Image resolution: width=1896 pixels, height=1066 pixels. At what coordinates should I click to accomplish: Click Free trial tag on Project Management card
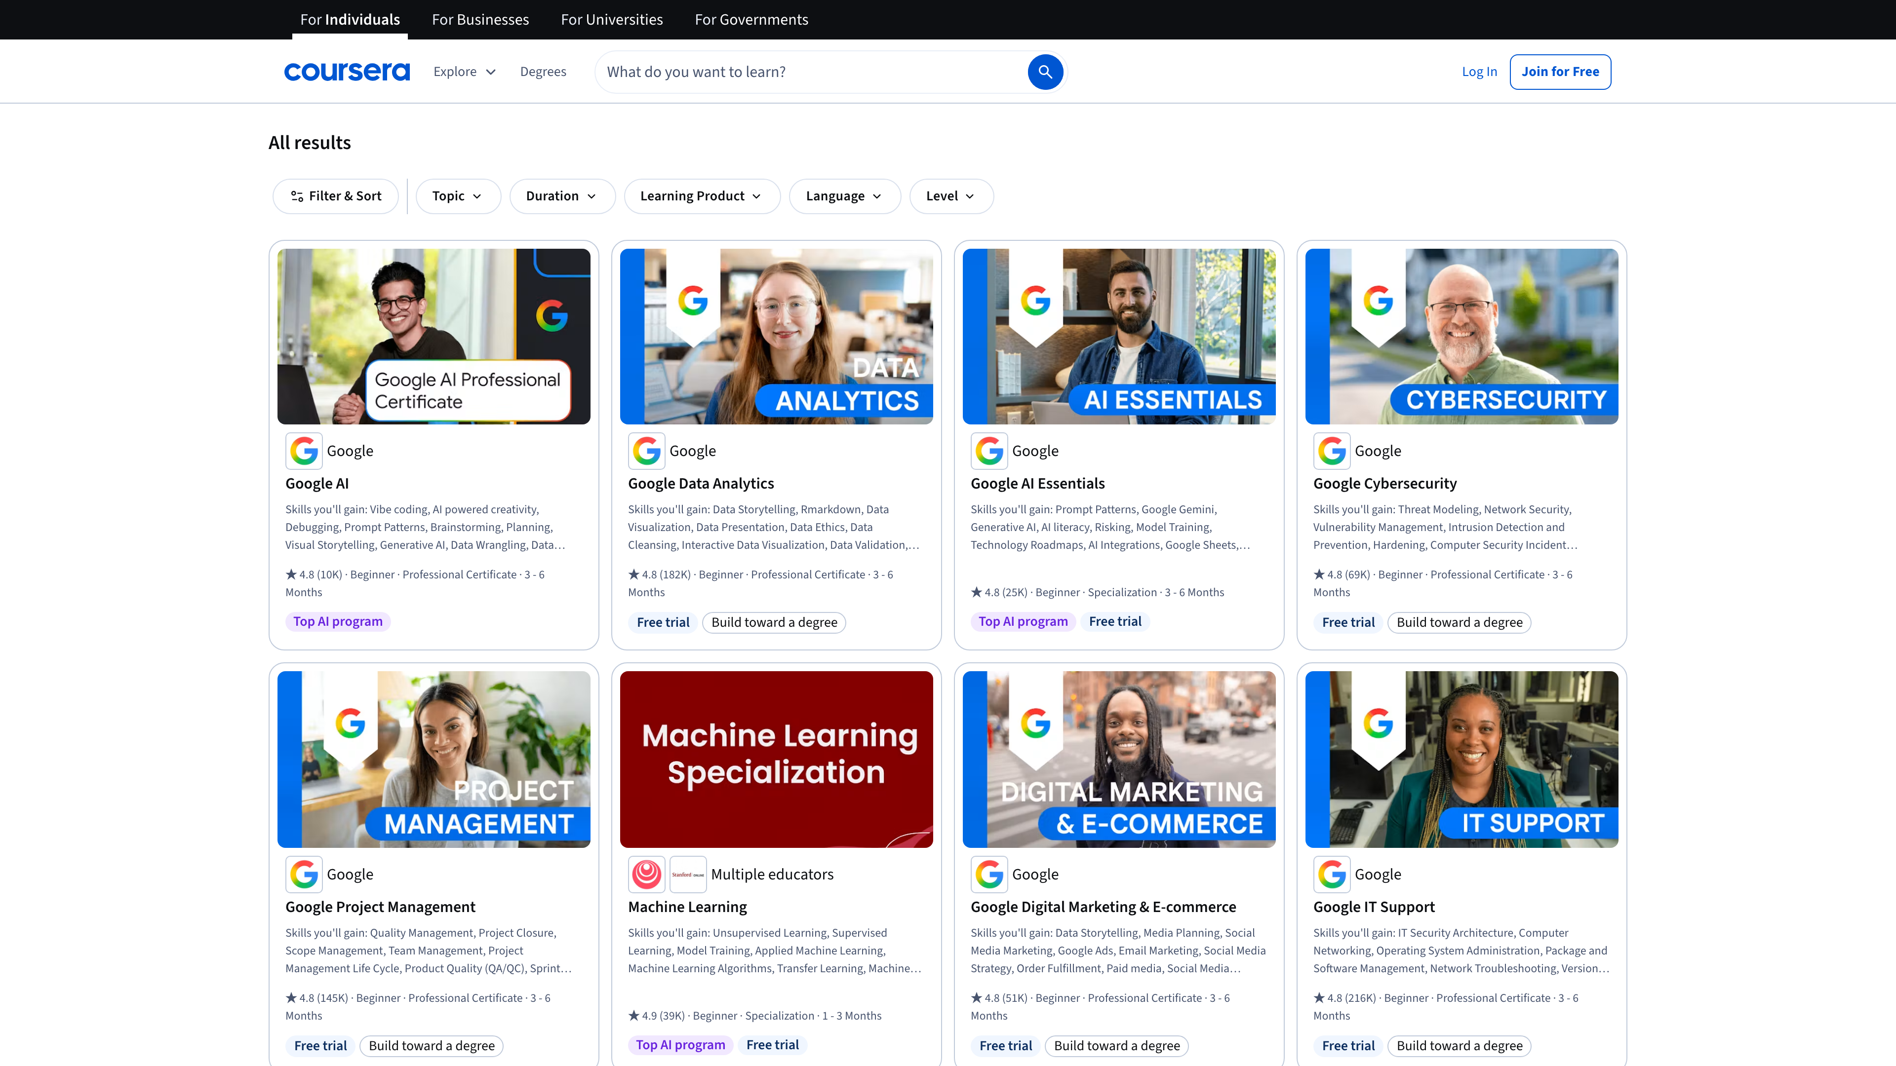[x=320, y=1045]
